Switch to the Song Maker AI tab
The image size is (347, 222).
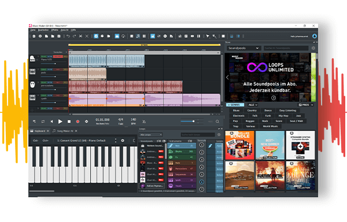coord(65,131)
